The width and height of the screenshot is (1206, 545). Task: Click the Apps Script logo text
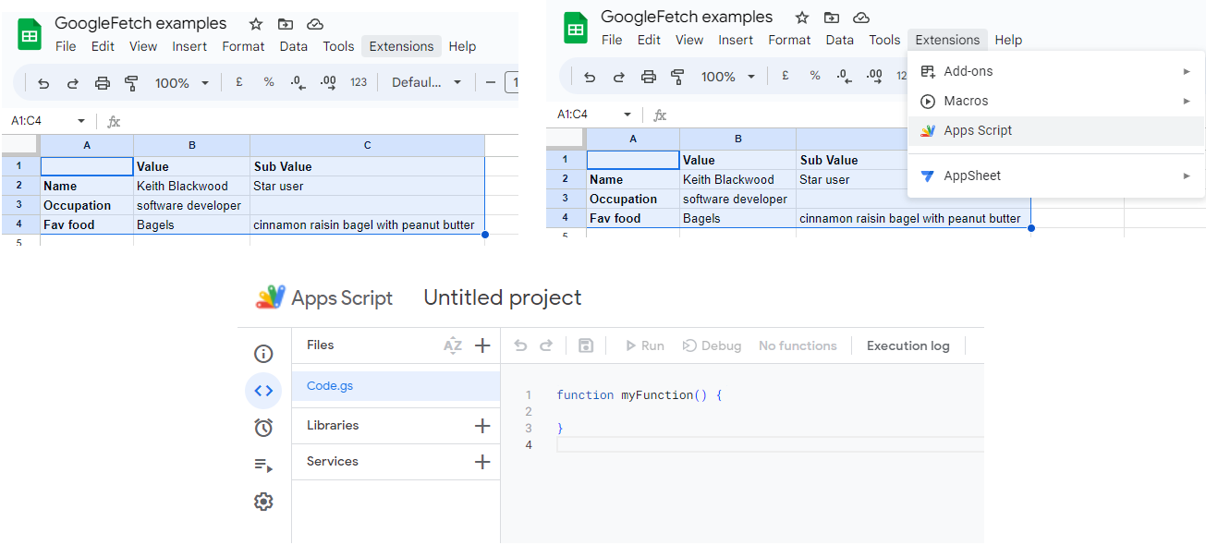click(x=342, y=297)
